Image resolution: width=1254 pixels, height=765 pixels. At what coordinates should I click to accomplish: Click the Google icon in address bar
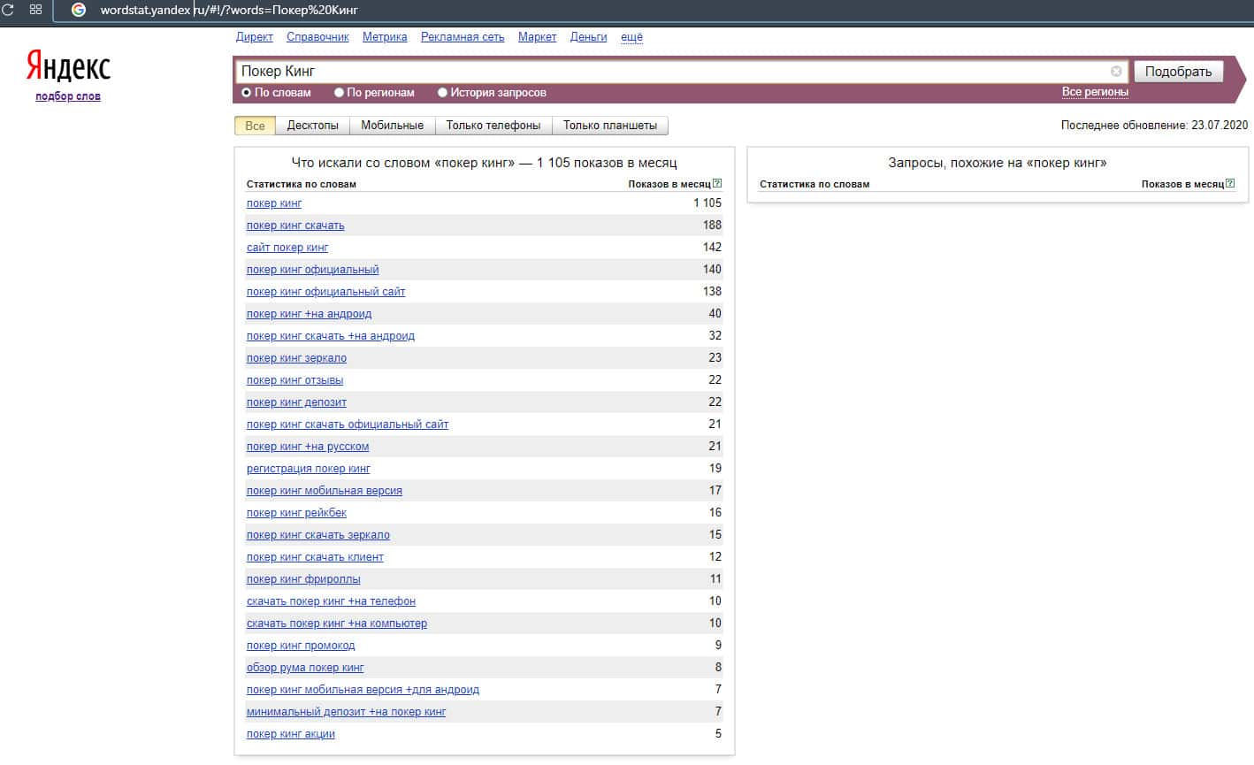pos(79,10)
